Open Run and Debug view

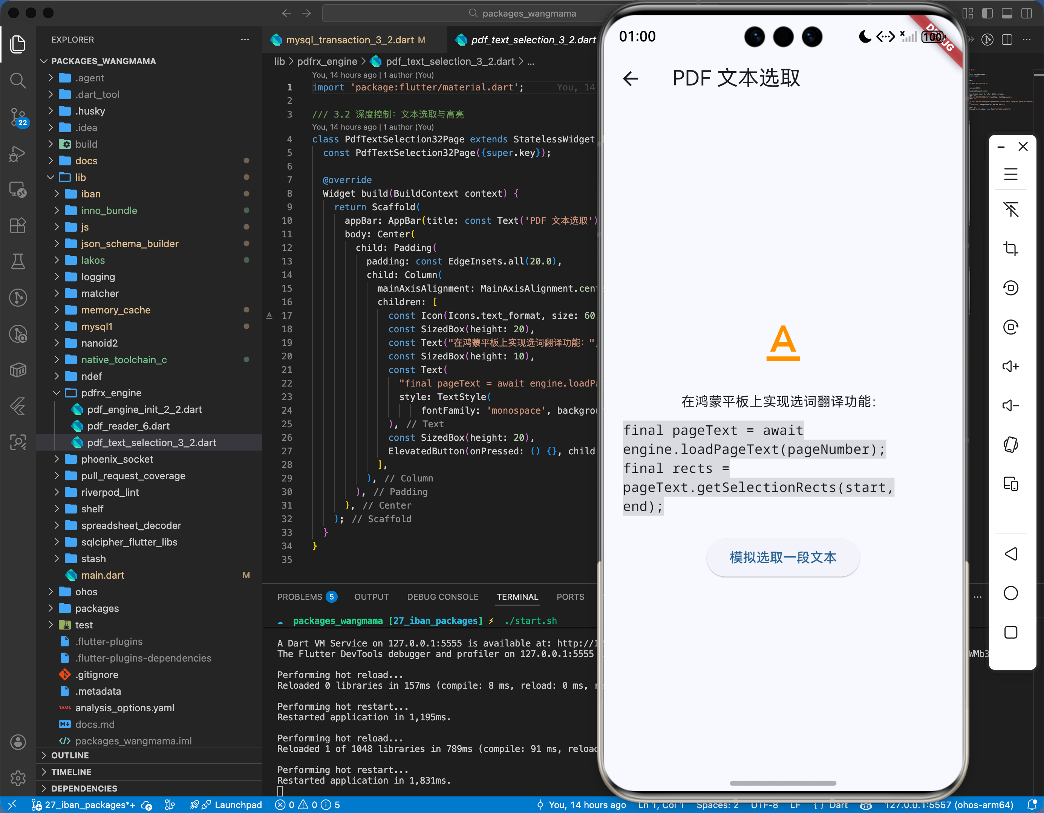(18, 154)
